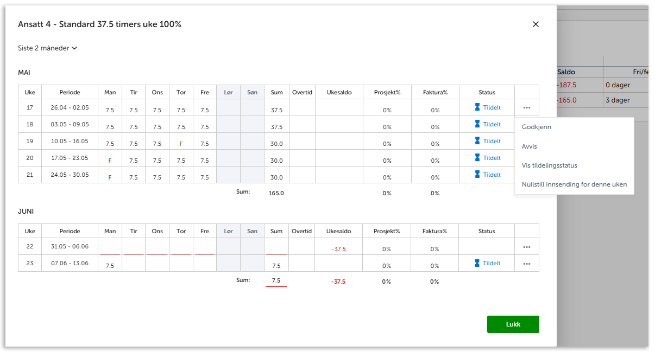Viewport: 655px width, 352px height.
Task: Open three-dot menu for week 17
Action: 526,107
